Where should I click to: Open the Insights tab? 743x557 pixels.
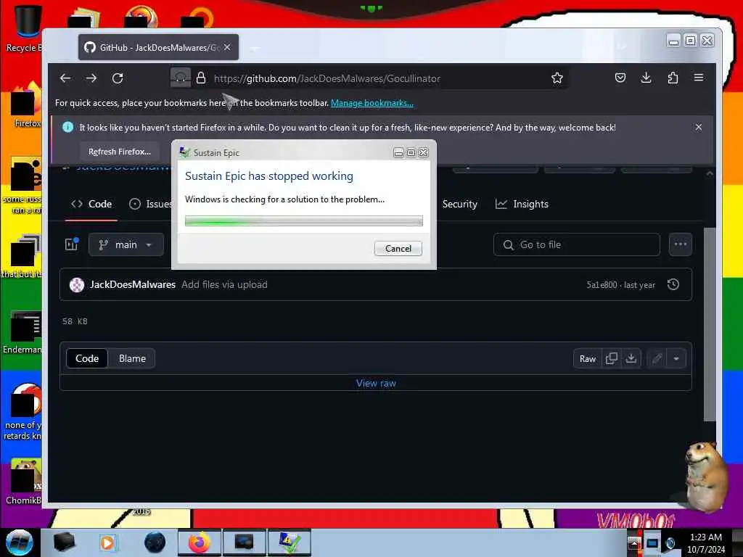tap(522, 204)
